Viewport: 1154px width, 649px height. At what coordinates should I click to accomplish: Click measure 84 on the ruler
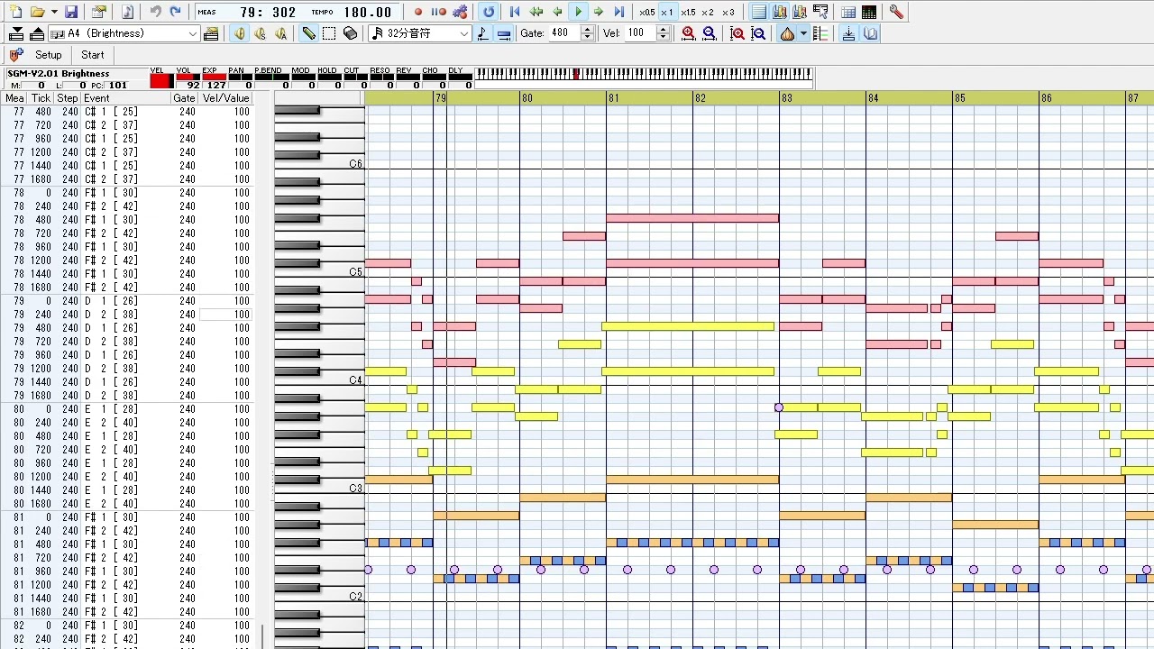(x=873, y=97)
